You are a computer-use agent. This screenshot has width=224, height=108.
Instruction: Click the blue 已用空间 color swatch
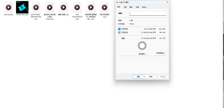point(120,29)
